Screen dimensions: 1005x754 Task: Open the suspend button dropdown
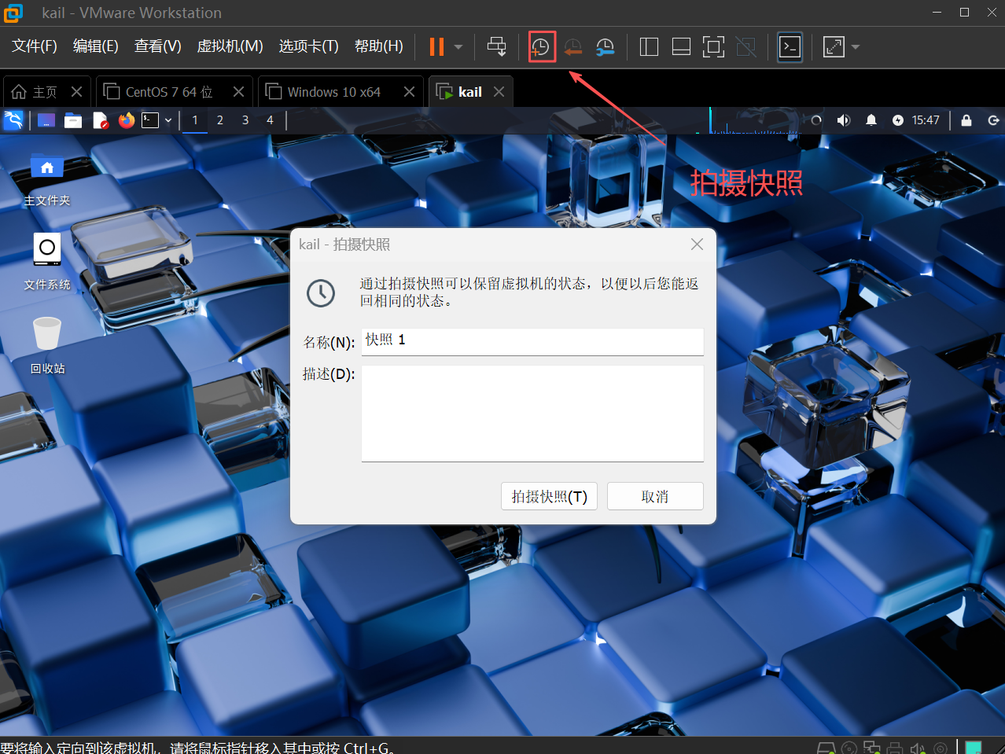[x=457, y=46]
